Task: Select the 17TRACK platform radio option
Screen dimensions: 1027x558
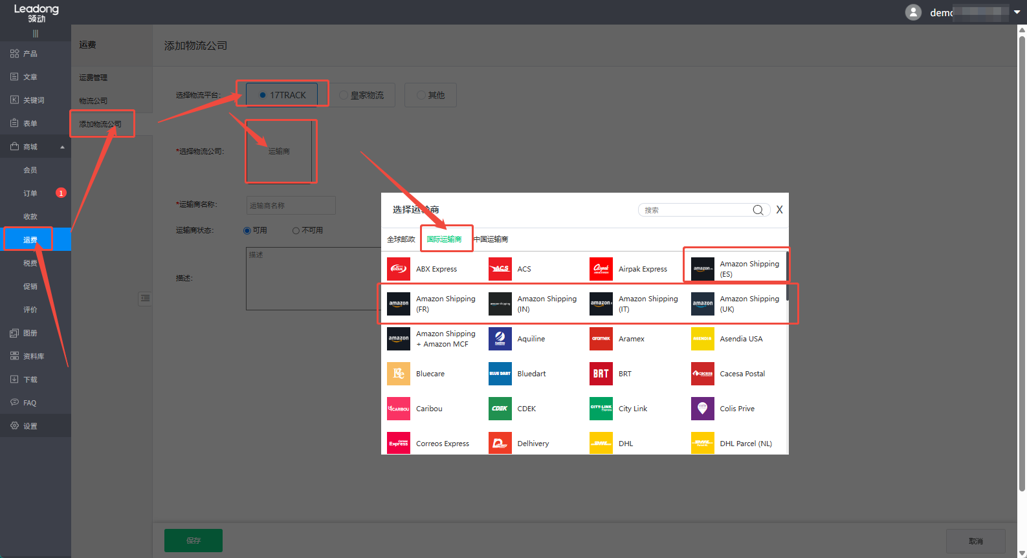Action: 263,95
